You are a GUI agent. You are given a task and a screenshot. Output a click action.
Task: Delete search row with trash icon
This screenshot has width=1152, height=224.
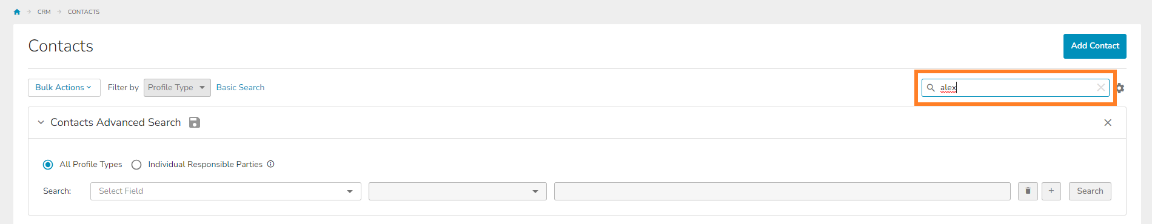click(x=1028, y=191)
